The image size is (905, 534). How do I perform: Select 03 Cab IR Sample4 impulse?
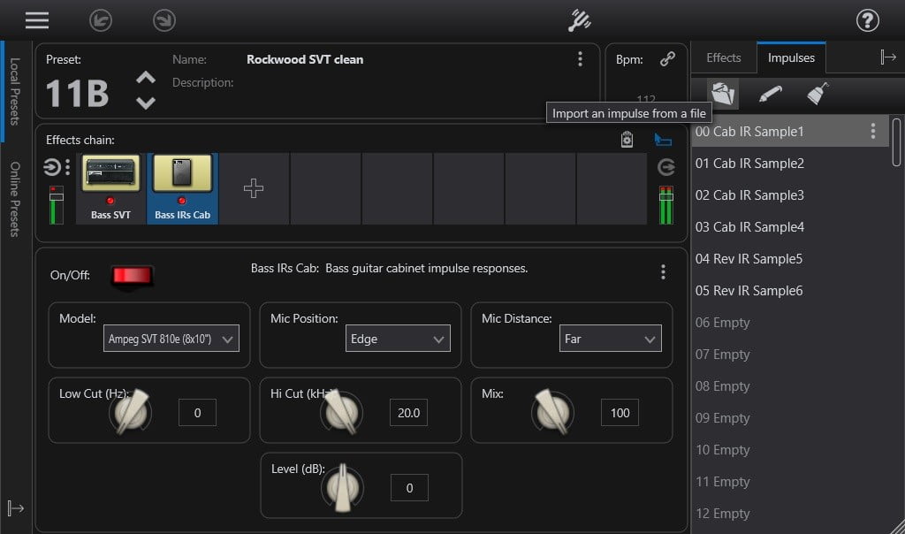click(x=749, y=227)
